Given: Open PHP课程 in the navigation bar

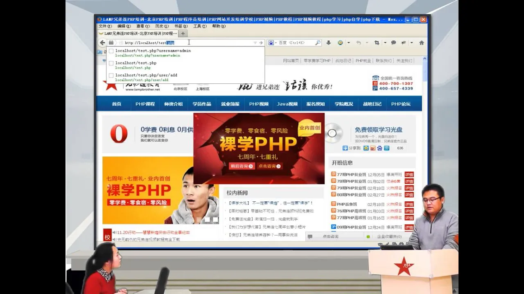Looking at the screenshot, I should (145, 104).
